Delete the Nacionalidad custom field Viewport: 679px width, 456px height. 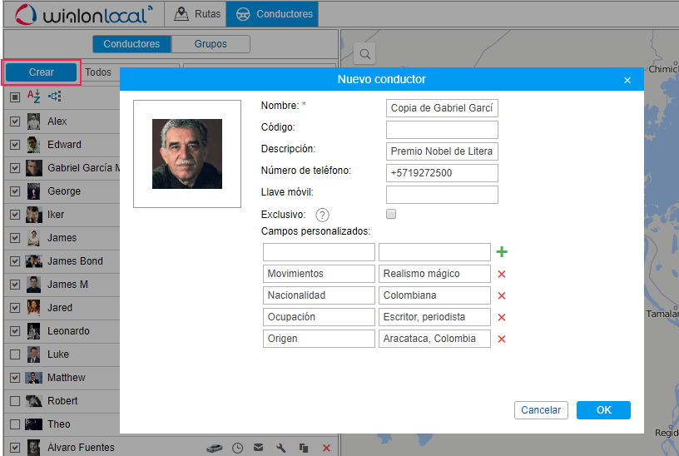[502, 295]
